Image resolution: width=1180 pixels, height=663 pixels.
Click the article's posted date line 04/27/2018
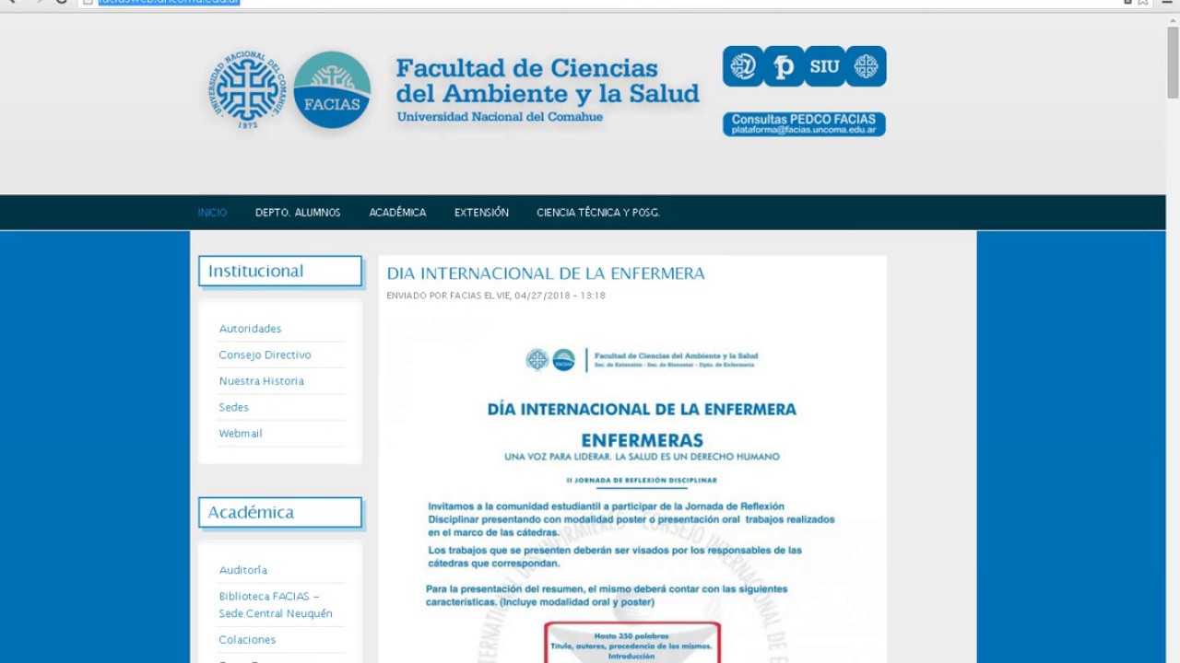click(x=496, y=296)
